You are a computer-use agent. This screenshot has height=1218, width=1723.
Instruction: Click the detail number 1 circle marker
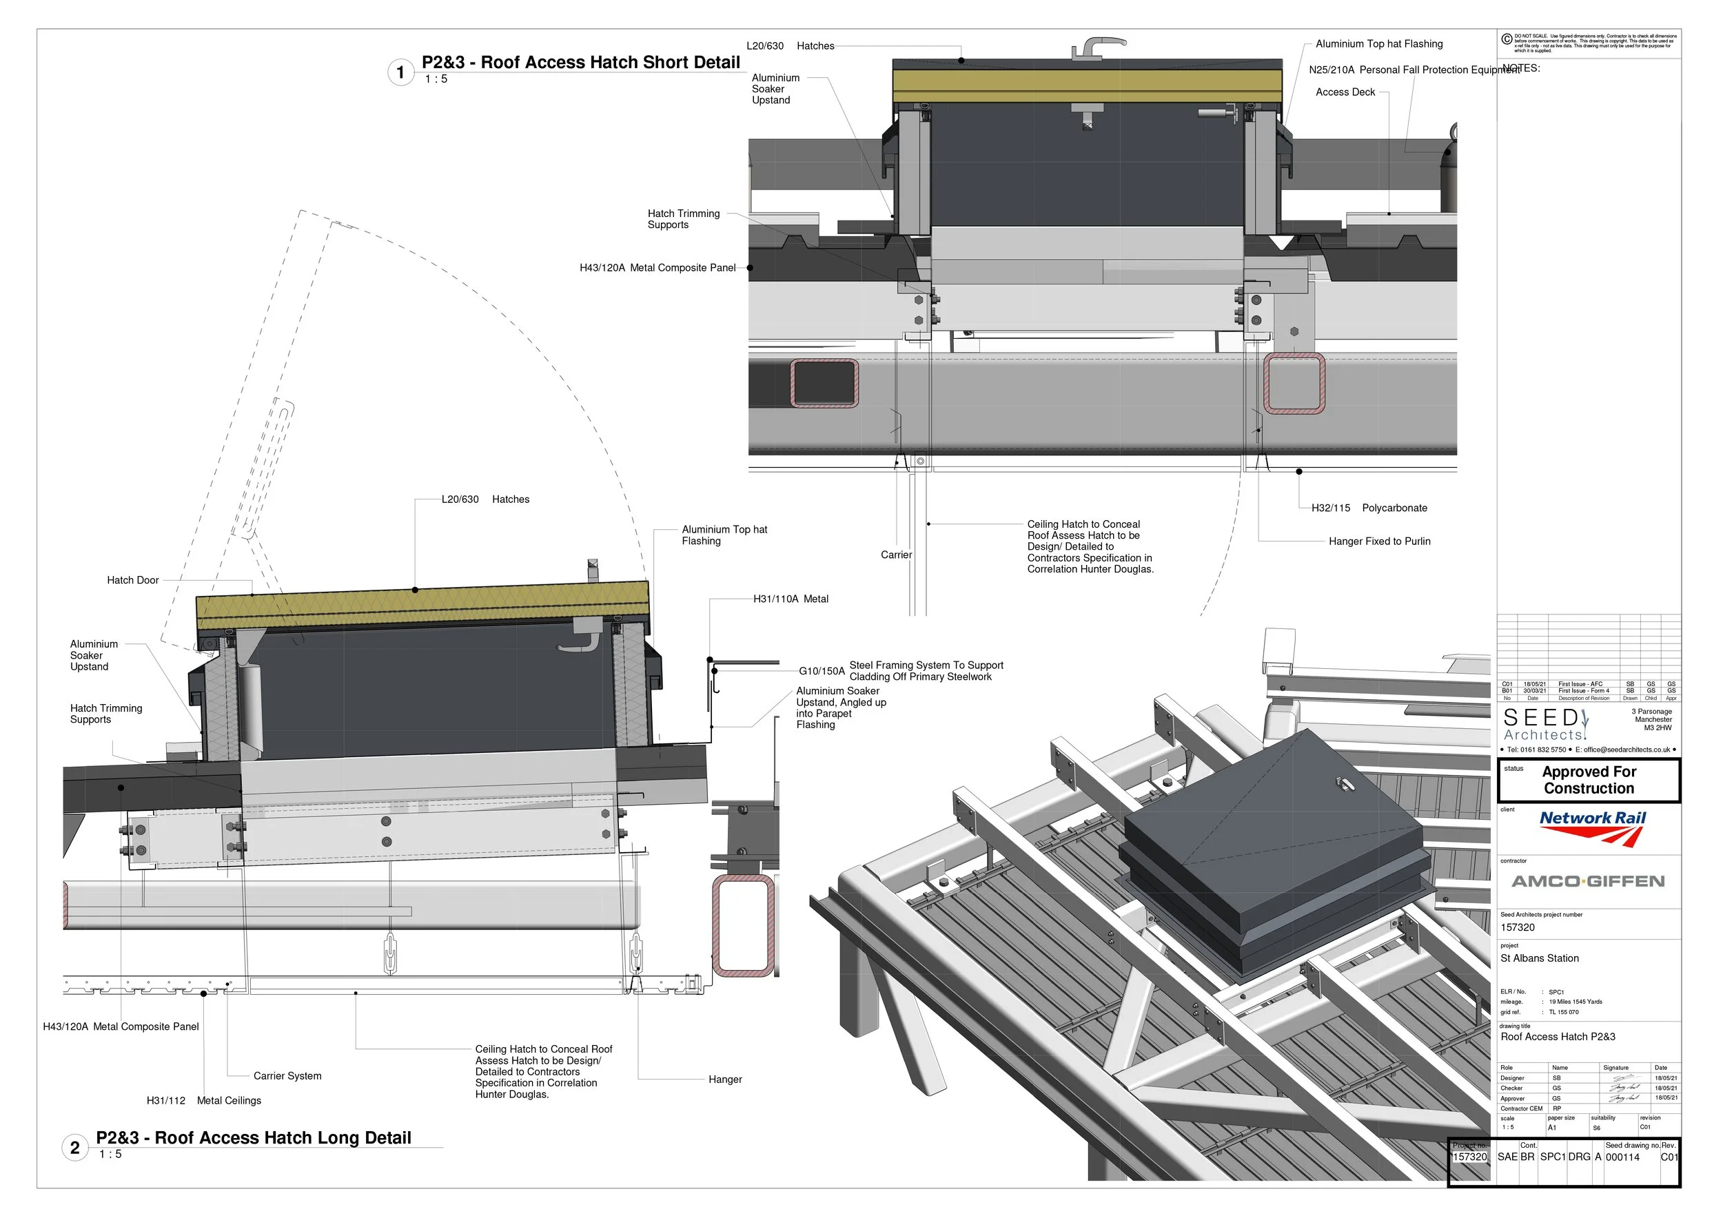(400, 73)
